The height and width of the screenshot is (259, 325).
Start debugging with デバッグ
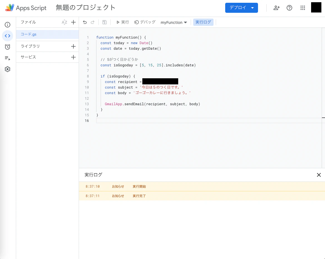point(145,22)
